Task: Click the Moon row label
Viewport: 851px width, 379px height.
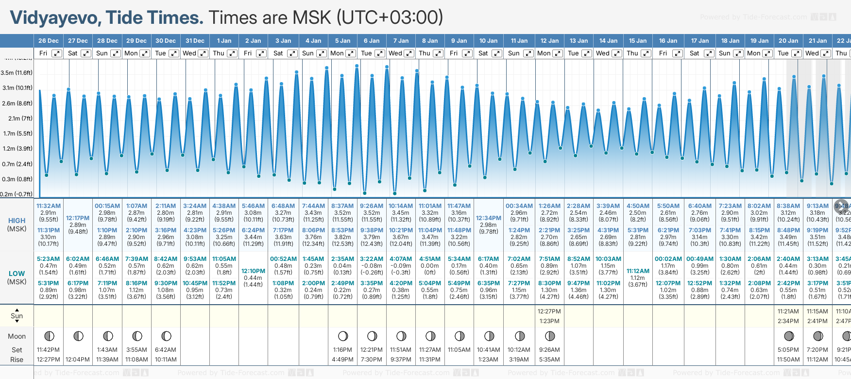Action: pyautogui.click(x=17, y=336)
